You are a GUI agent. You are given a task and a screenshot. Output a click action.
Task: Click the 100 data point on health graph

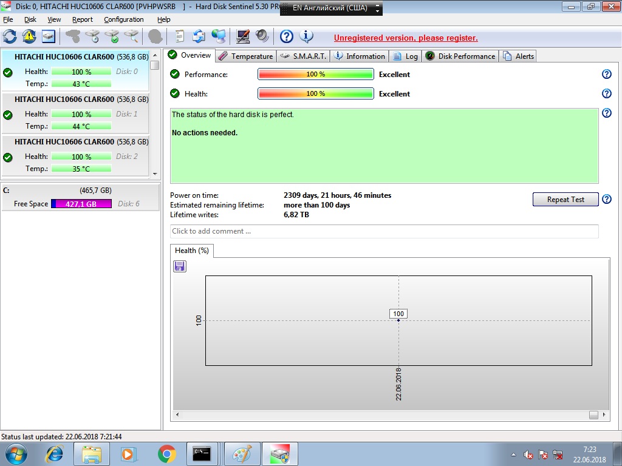point(398,320)
